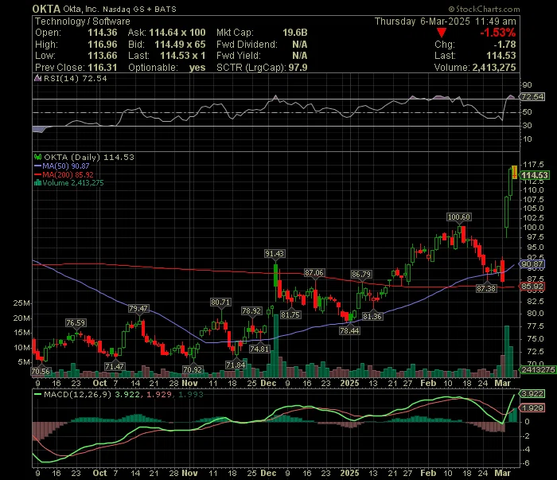
Task: Click the Technology / Software sector text
Action: click(83, 21)
